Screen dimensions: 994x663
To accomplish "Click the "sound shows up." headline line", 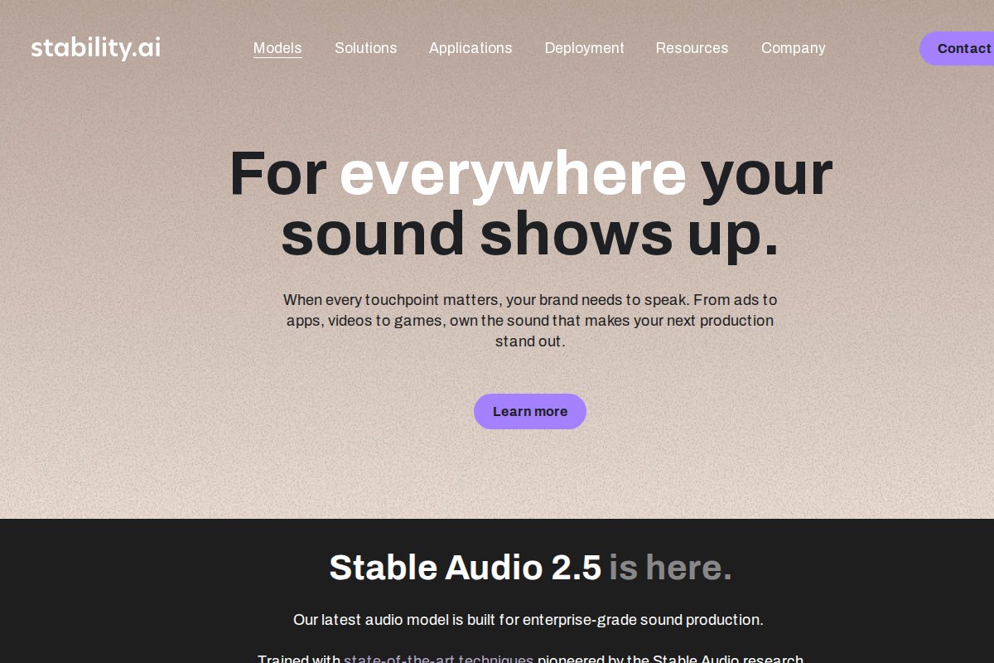I will (530, 234).
